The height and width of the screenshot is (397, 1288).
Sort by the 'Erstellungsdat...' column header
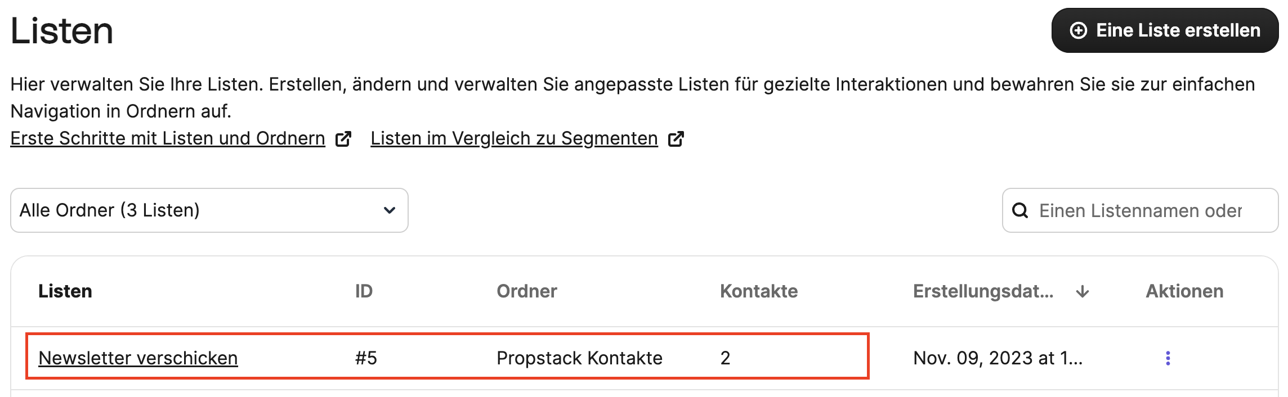[x=983, y=291]
